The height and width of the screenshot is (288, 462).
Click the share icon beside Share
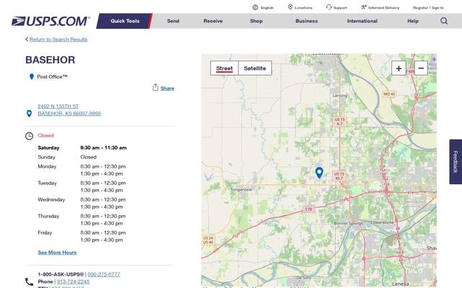tap(155, 87)
